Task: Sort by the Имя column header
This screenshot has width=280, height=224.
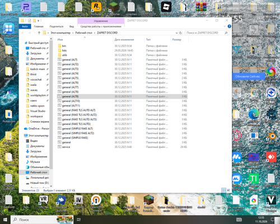Action: pos(85,39)
